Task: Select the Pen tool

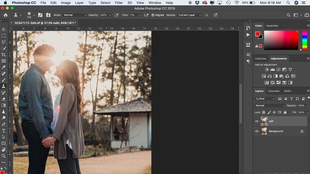Action: tap(3, 124)
